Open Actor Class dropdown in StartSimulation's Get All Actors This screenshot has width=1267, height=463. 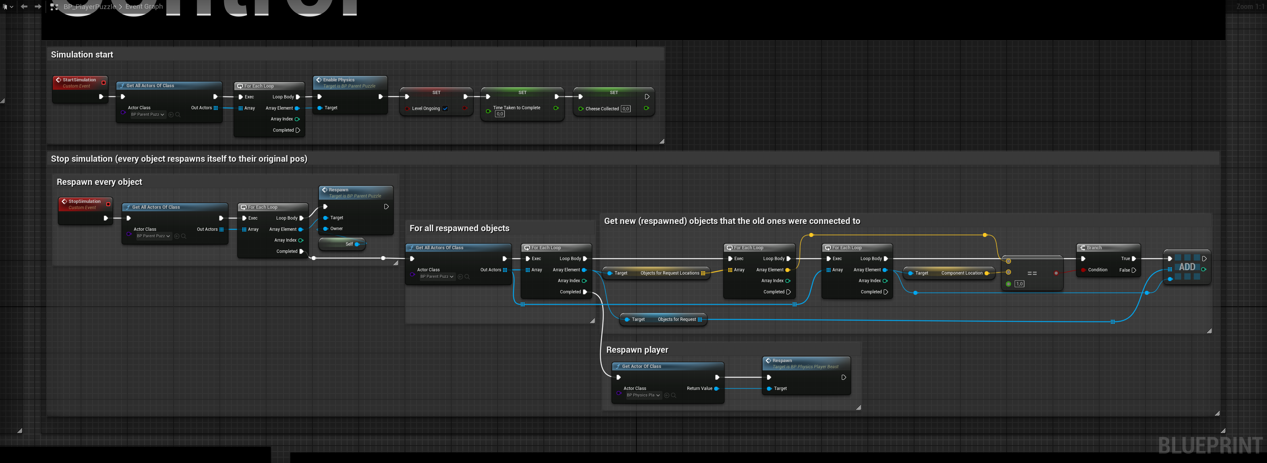pos(148,115)
